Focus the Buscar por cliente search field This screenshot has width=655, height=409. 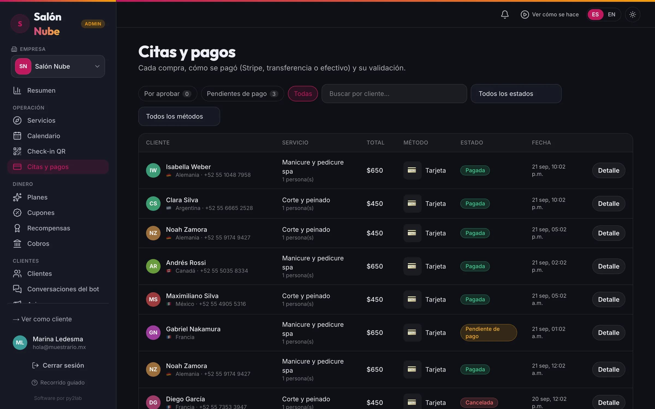pos(394,94)
